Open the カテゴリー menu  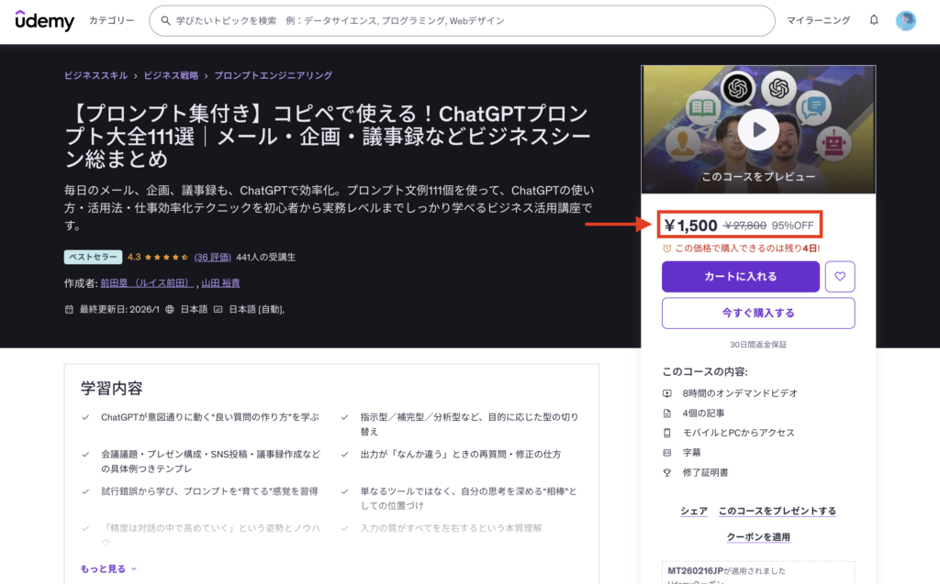coord(111,20)
